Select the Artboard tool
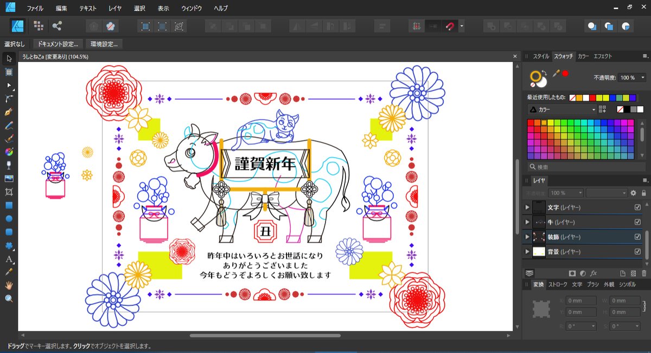This screenshot has height=353, width=651. coord(9,72)
